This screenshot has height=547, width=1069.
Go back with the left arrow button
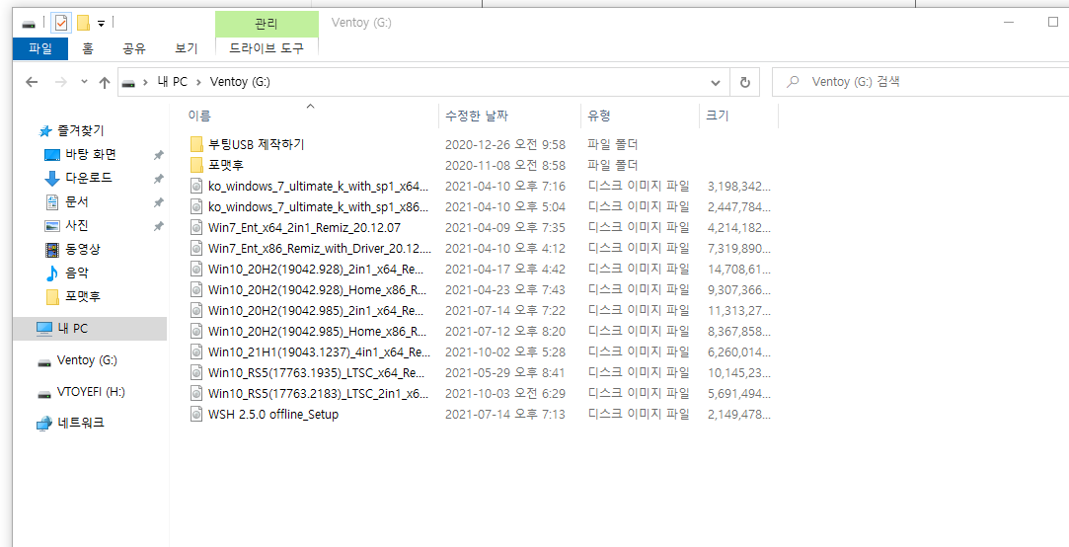(32, 83)
